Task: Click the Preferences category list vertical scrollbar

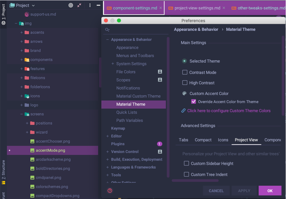Action: (x=168, y=107)
